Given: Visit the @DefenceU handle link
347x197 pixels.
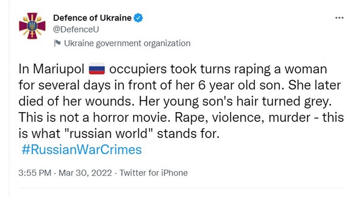Looking at the screenshot, I should click(x=76, y=30).
